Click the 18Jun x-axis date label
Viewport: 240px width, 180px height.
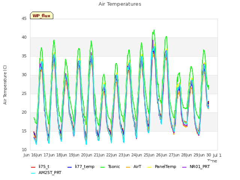(x=61, y=155)
